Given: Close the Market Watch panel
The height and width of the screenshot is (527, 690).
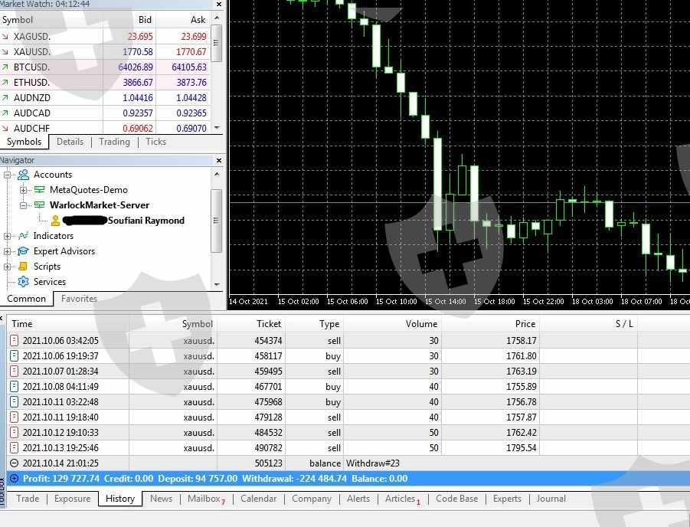Looking at the screenshot, I should 219,5.
